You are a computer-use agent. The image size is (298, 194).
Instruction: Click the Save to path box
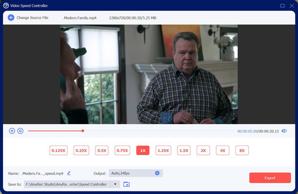click(67, 184)
